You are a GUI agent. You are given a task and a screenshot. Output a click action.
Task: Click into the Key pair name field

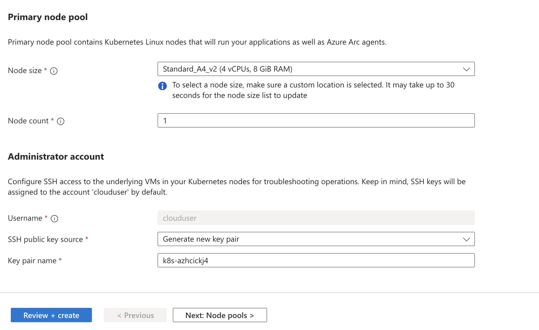tap(316, 260)
